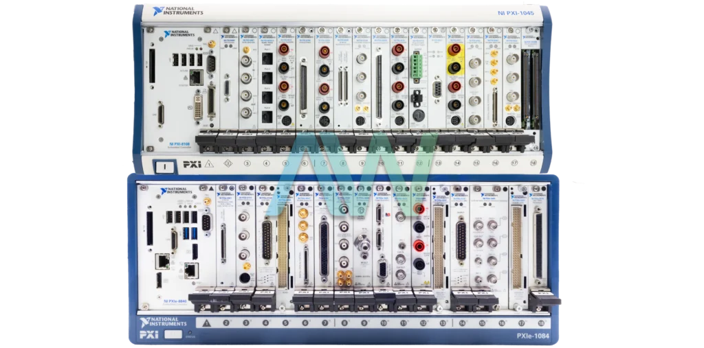Click the yellow-highlighted red banana jack
Image resolution: width=704 pixels, height=348 pixels.
click(x=455, y=49)
